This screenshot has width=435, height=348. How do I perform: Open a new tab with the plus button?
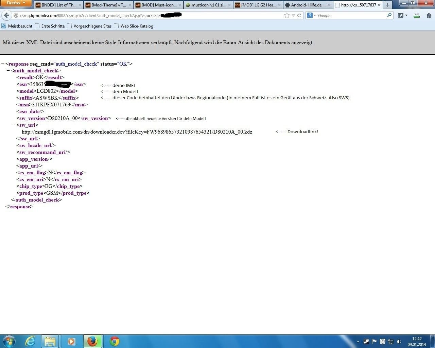point(388,5)
